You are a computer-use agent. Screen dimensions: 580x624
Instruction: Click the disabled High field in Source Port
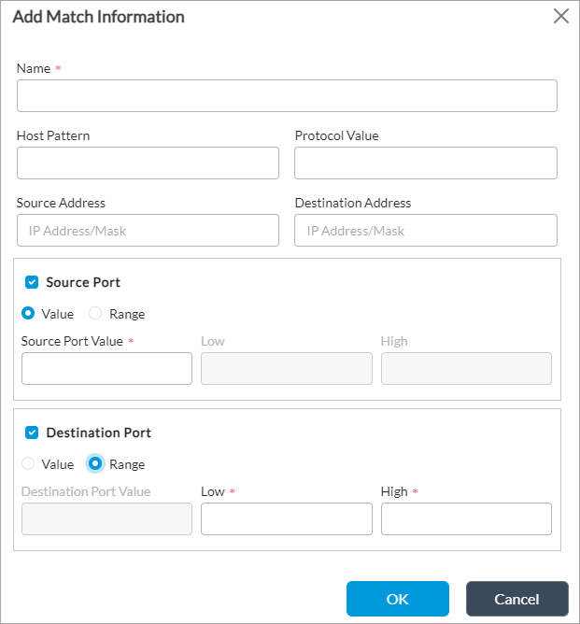pyautogui.click(x=466, y=369)
